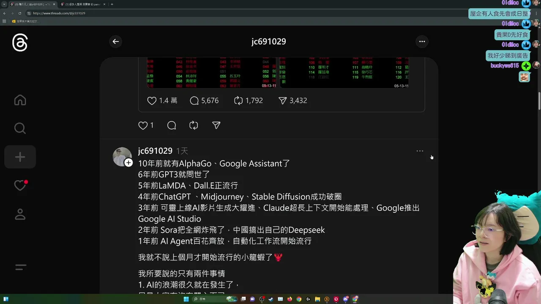This screenshot has width=541, height=304.
Task: Open the bookmarks bar apps grid icon
Action: [x=4, y=21]
